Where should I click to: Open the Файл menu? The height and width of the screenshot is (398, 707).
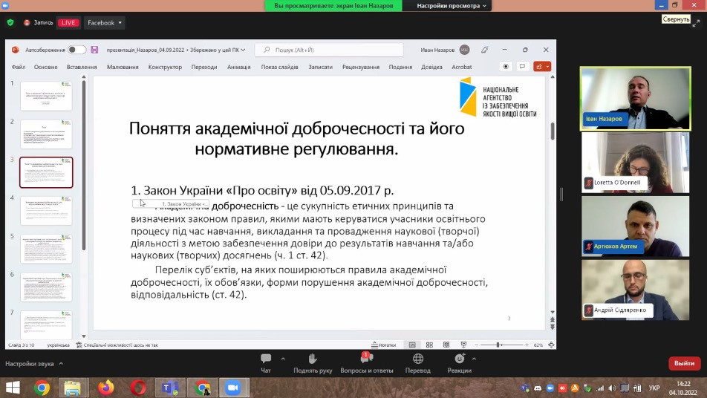(x=19, y=67)
